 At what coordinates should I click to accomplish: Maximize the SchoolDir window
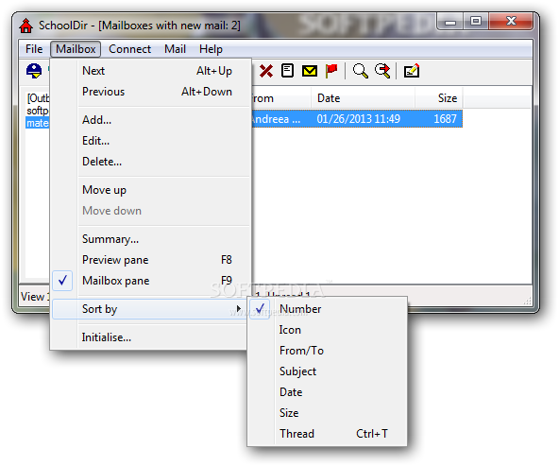pyautogui.click(x=476, y=22)
